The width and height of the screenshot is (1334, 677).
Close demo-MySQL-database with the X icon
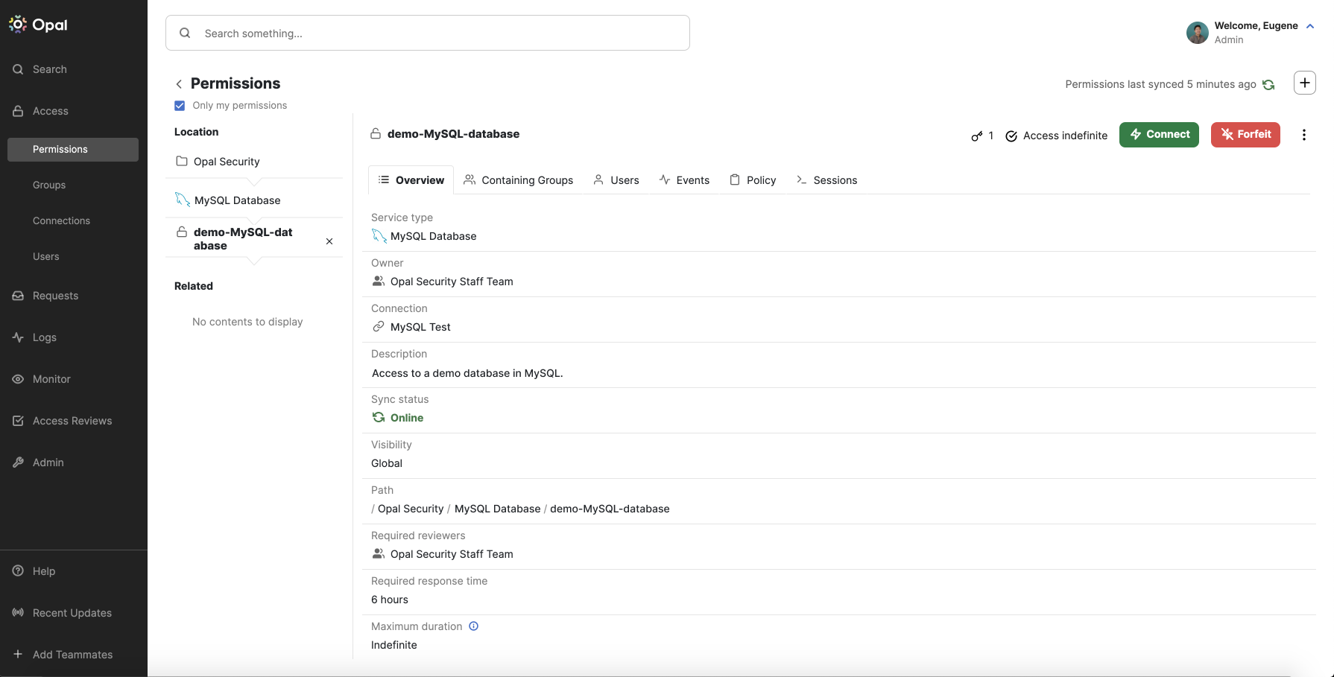click(x=329, y=241)
